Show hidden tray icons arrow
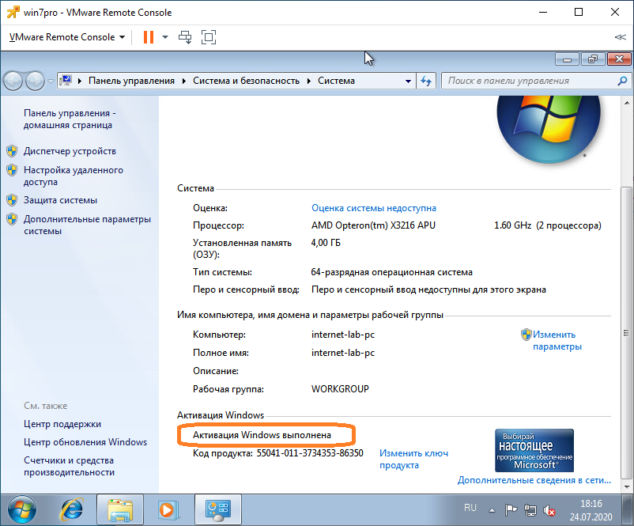 (x=492, y=510)
